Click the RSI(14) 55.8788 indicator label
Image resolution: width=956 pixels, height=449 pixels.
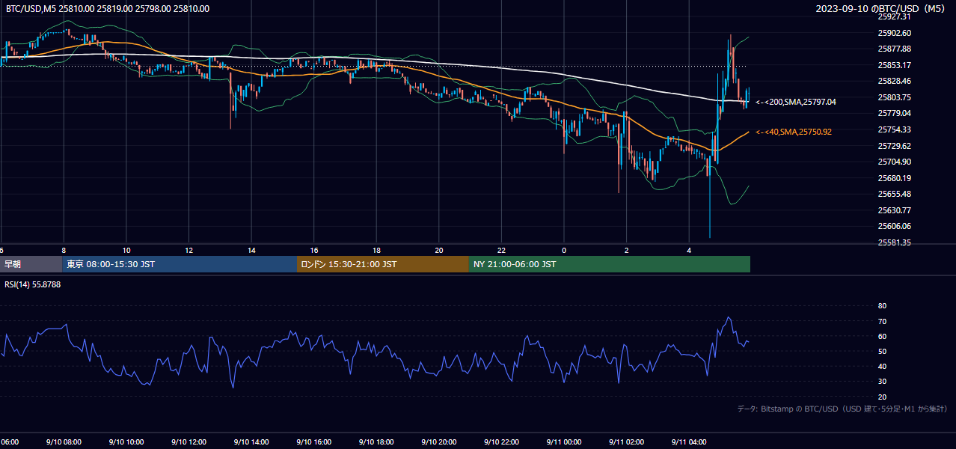click(33, 284)
